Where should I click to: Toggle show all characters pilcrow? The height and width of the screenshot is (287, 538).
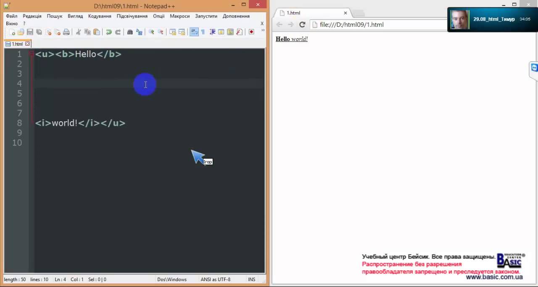203,32
